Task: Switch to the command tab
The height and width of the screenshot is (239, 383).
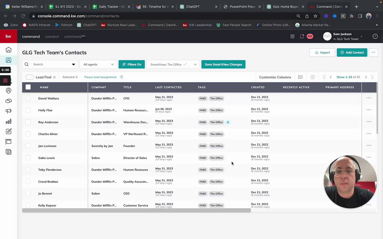Action: coord(31,36)
